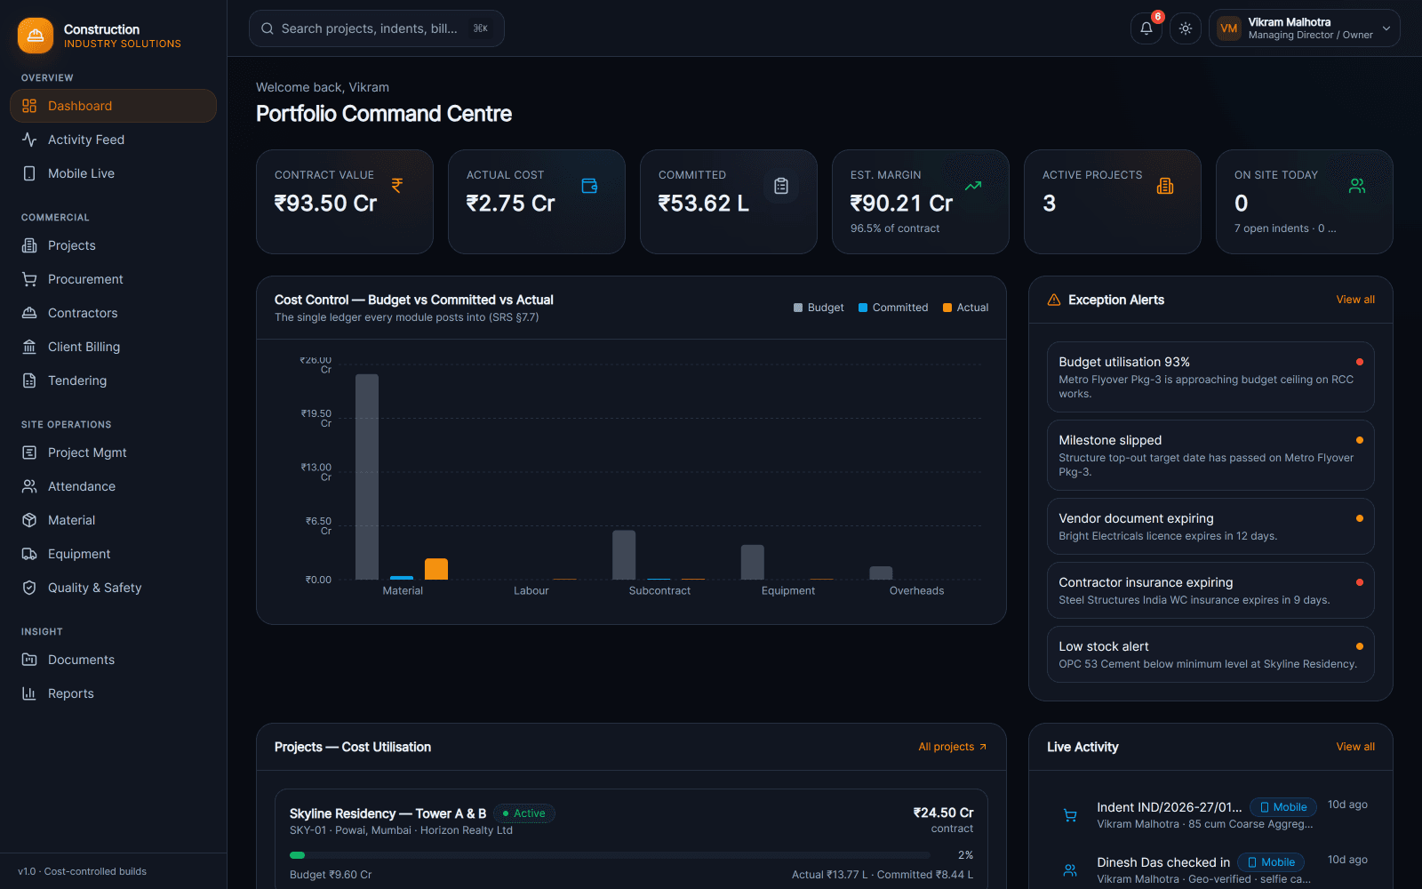Click Mobile tag on Dinesh Das checked in
1422x889 pixels.
[x=1271, y=862]
